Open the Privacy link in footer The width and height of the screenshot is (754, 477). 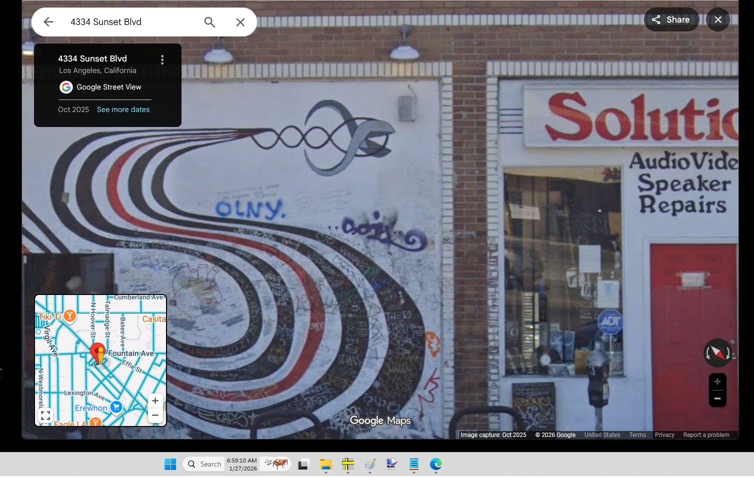pos(664,435)
